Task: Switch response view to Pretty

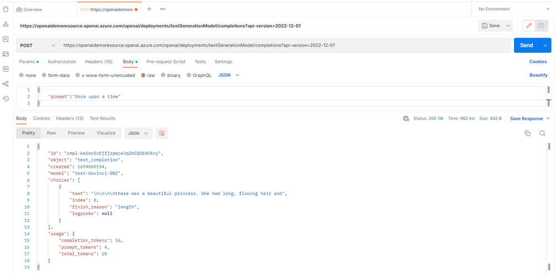Action: click(x=28, y=133)
